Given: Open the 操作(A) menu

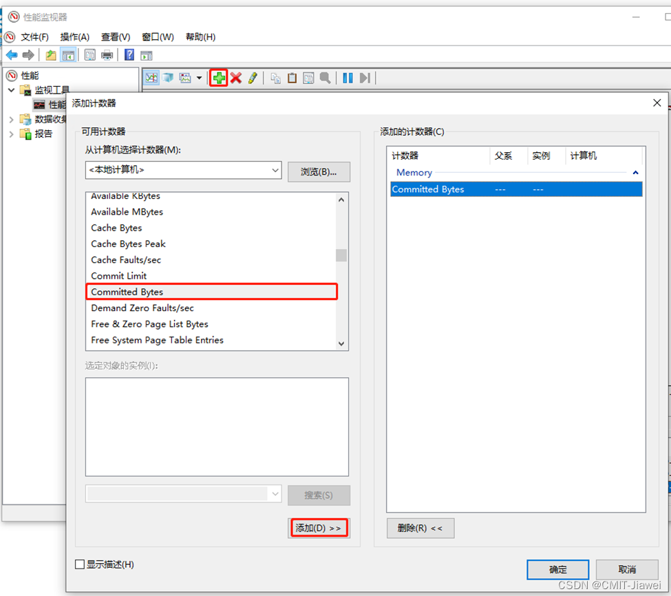Looking at the screenshot, I should coord(75,37).
